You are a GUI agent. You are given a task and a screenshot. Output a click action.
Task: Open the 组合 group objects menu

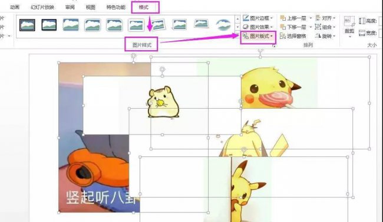coord(325,27)
